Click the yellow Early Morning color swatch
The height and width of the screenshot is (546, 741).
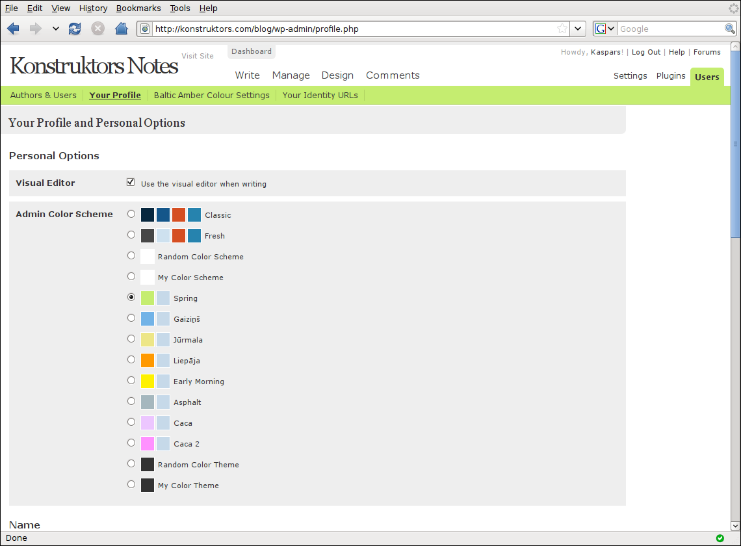(148, 381)
